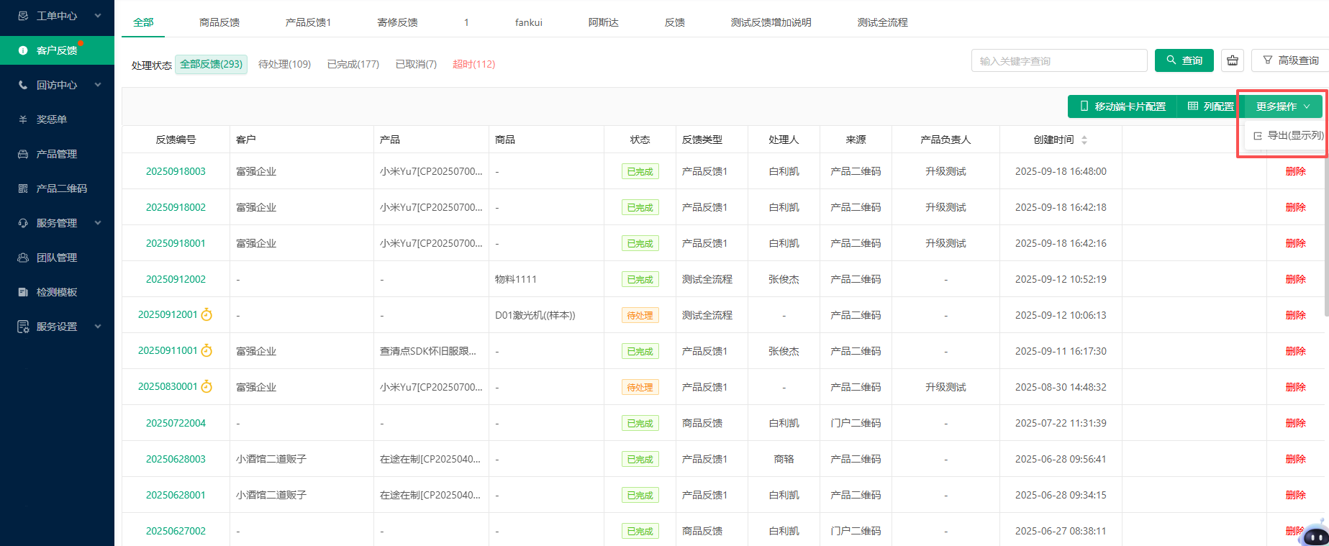Expand 服务管理 in the sidebar
The height and width of the screenshot is (546, 1329).
(x=58, y=223)
